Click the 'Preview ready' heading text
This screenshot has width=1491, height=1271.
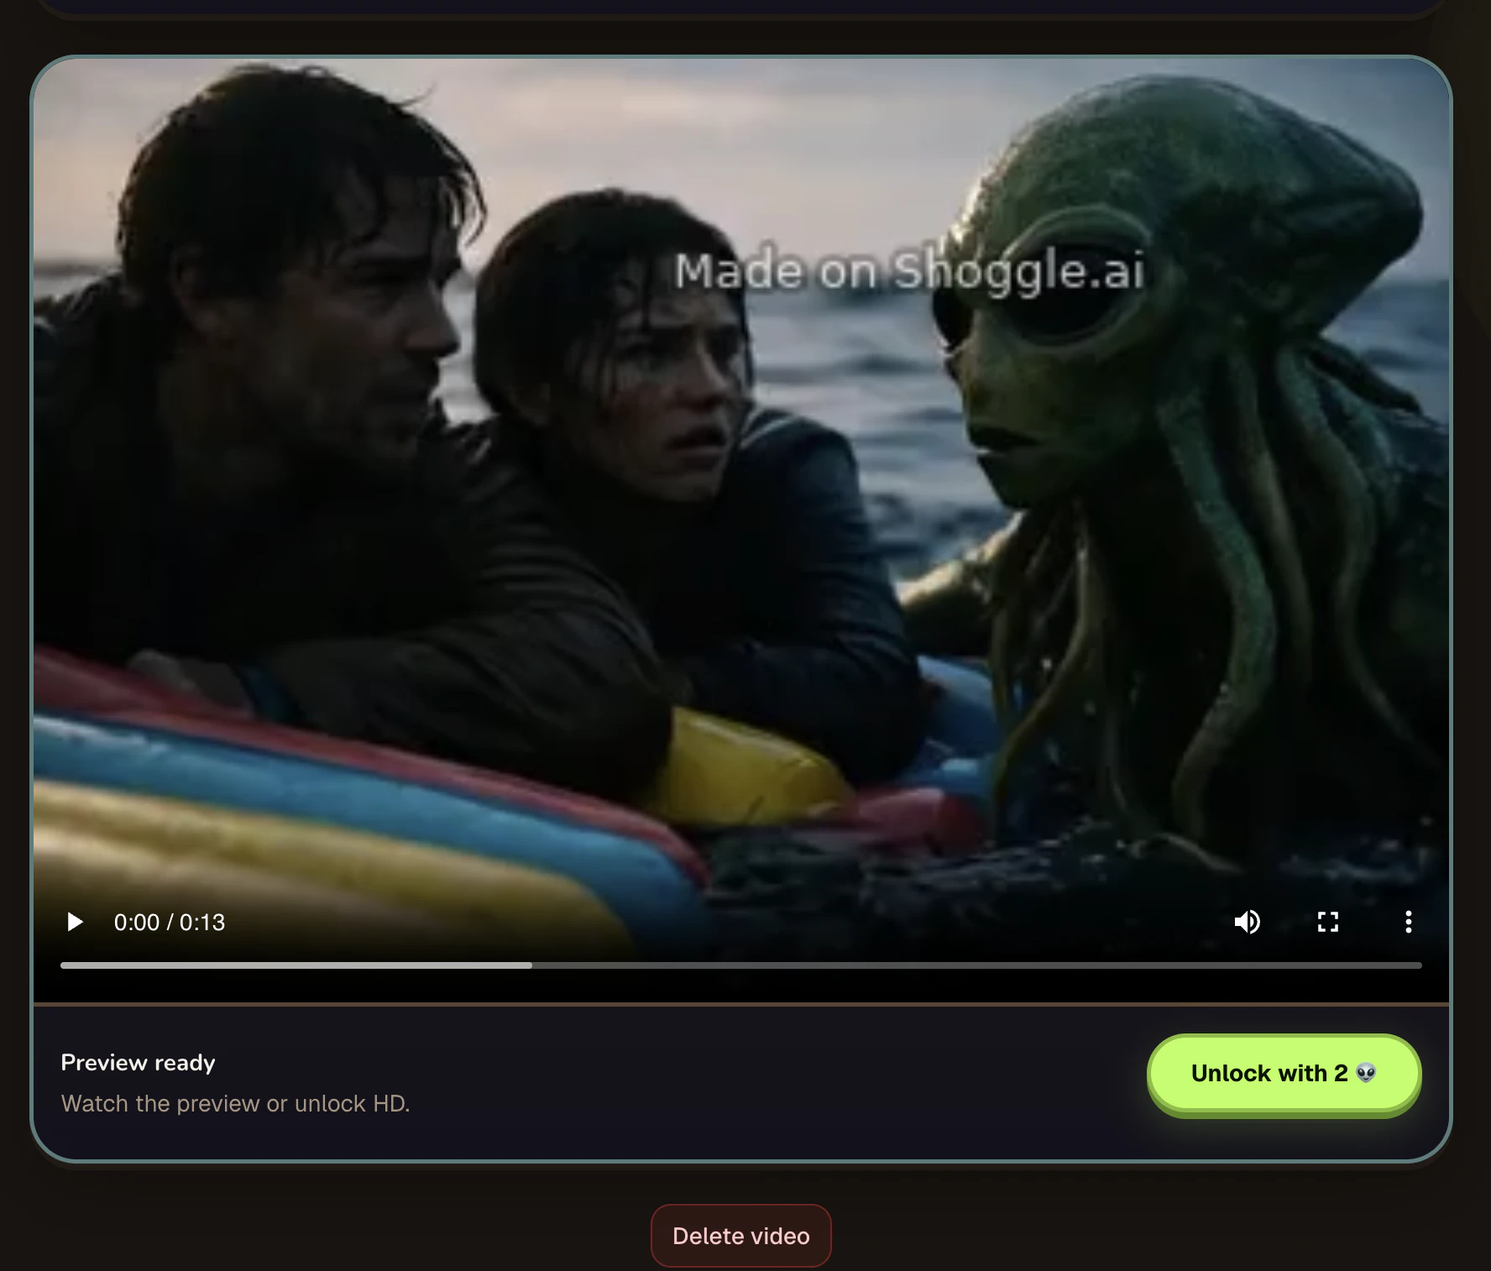139,1063
